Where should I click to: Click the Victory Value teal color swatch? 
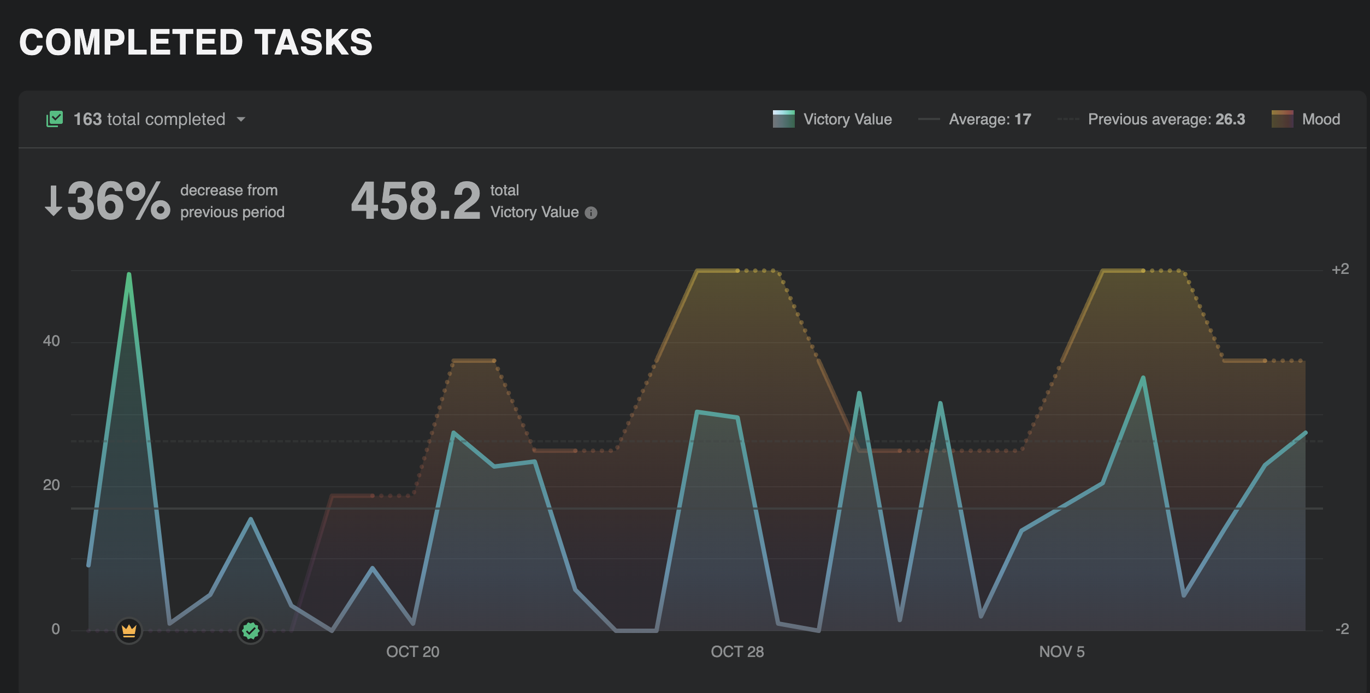click(783, 119)
